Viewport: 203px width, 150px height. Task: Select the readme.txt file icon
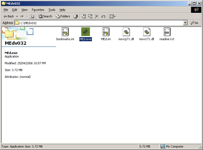tap(167, 32)
